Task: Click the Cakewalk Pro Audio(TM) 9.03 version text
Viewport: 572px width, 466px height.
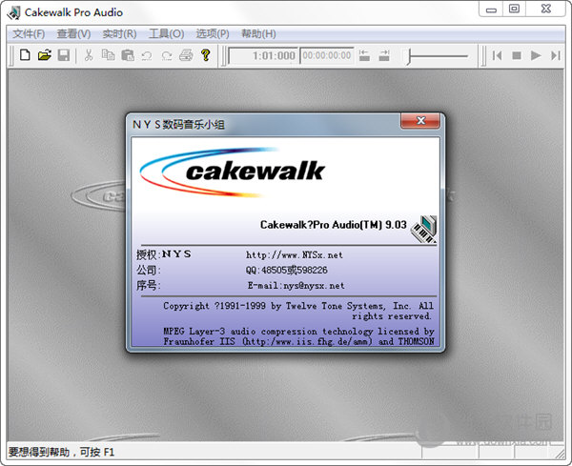Action: click(x=334, y=225)
